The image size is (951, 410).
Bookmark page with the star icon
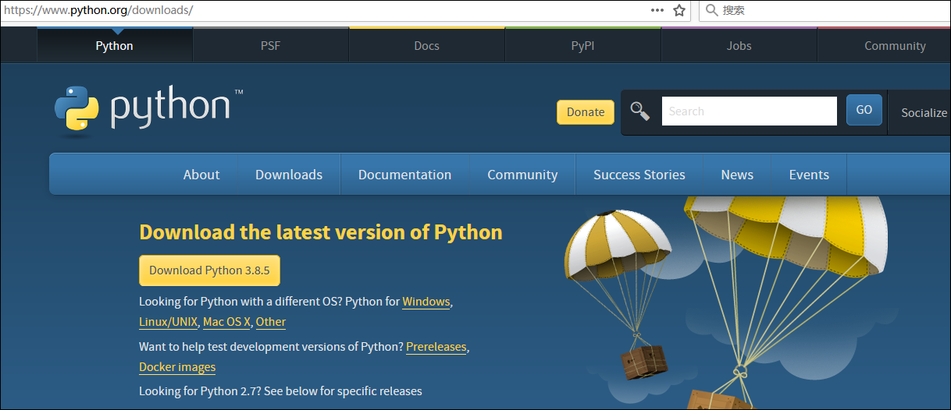pyautogui.click(x=679, y=10)
